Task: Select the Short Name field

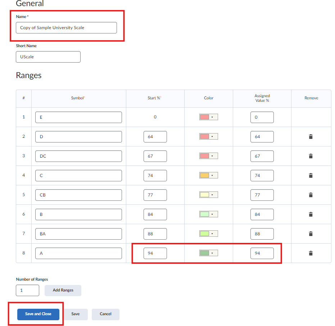Action: click(48, 56)
